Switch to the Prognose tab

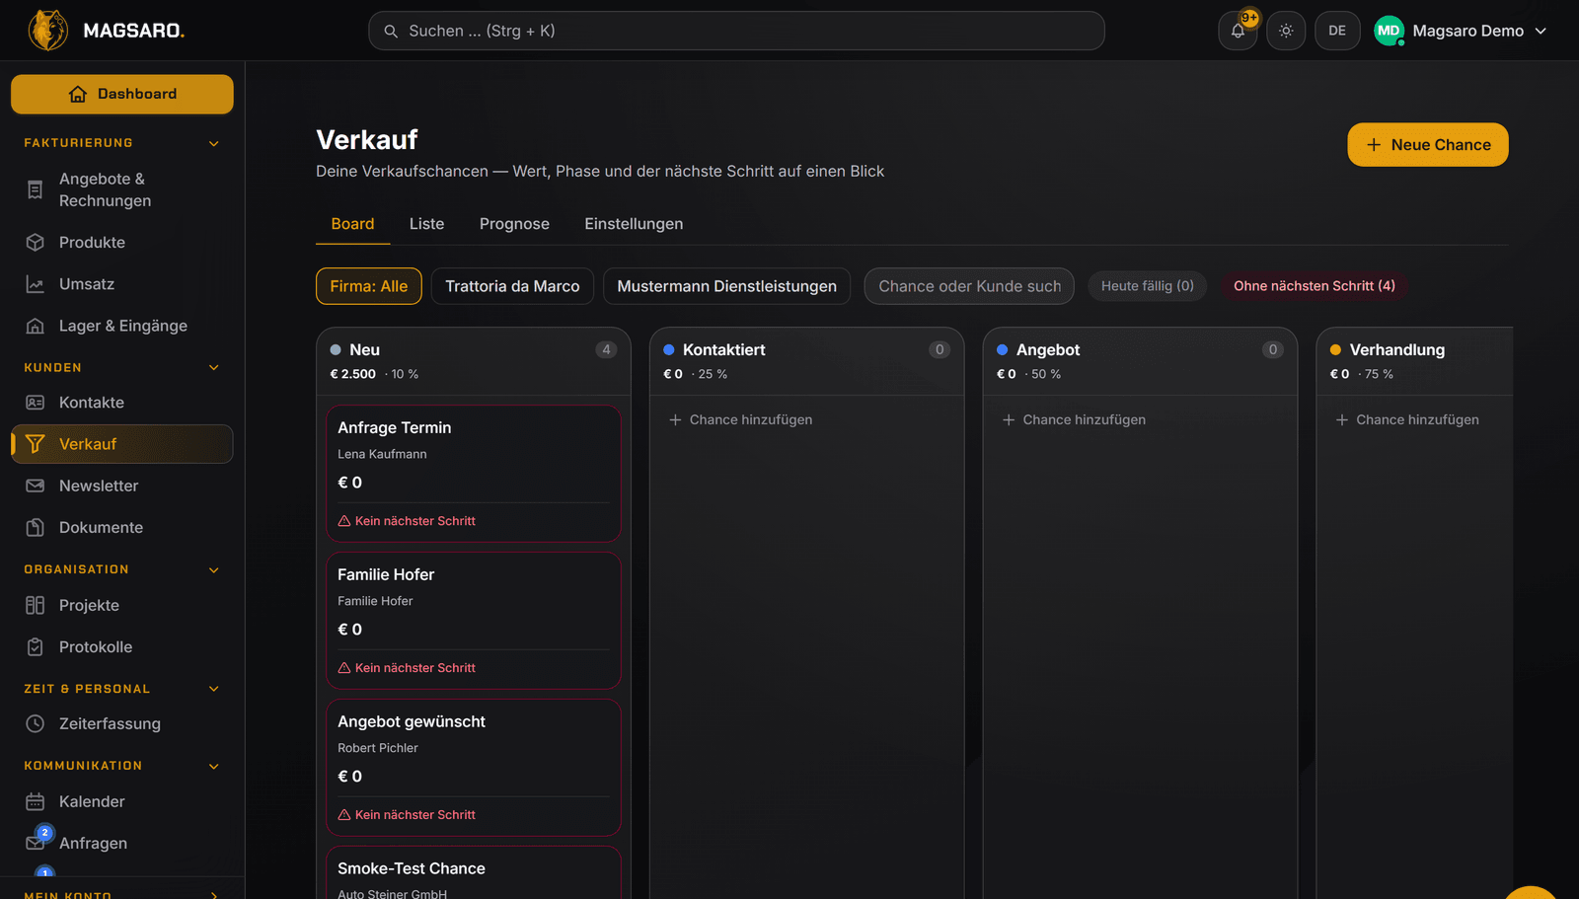click(514, 224)
